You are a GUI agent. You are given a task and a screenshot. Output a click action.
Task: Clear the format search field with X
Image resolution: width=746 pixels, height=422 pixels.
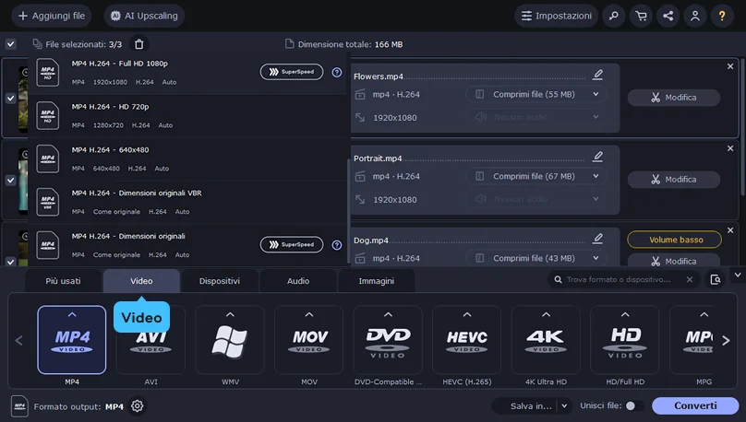tap(690, 279)
